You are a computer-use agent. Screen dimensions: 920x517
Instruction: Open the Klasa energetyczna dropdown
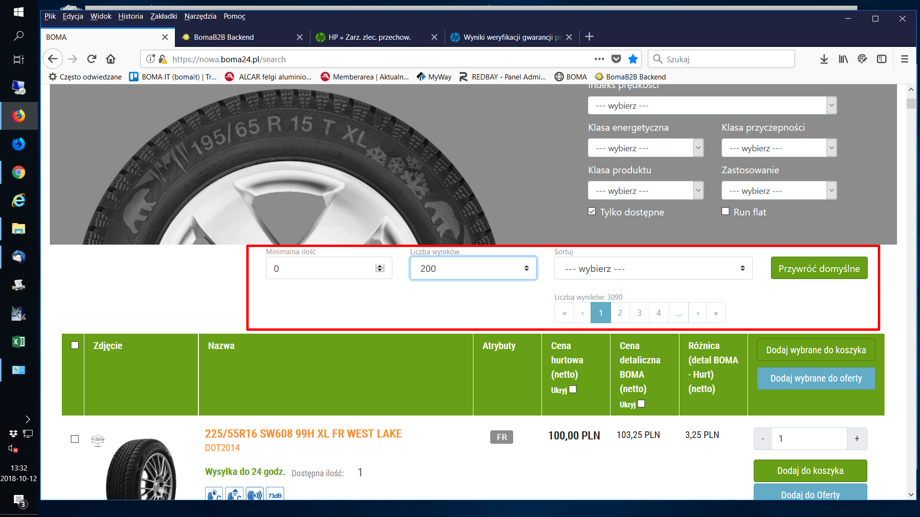point(645,148)
